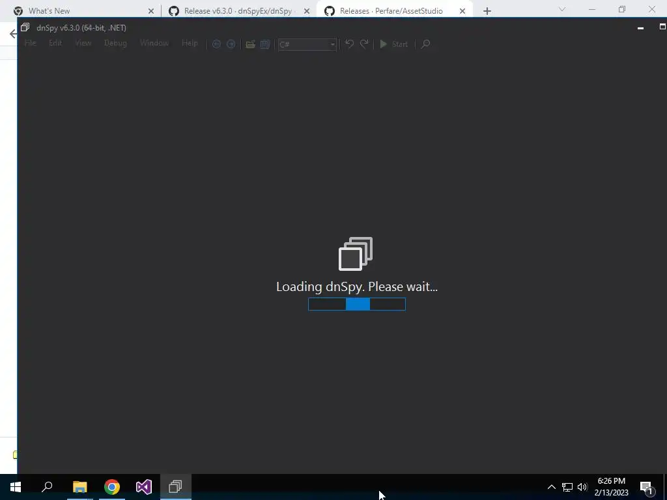
Task: Click the Save All toolbar icon
Action: point(265,44)
